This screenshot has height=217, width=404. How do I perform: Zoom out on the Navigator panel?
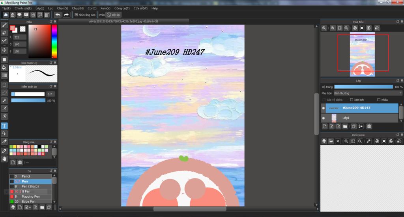click(x=346, y=28)
